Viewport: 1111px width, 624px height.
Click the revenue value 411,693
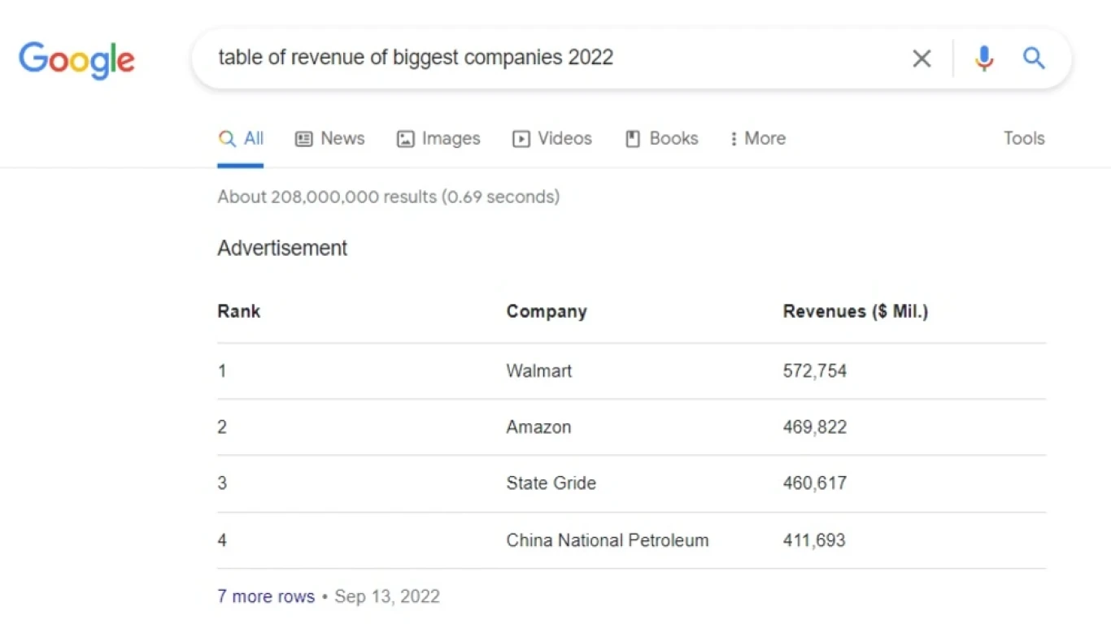point(814,539)
